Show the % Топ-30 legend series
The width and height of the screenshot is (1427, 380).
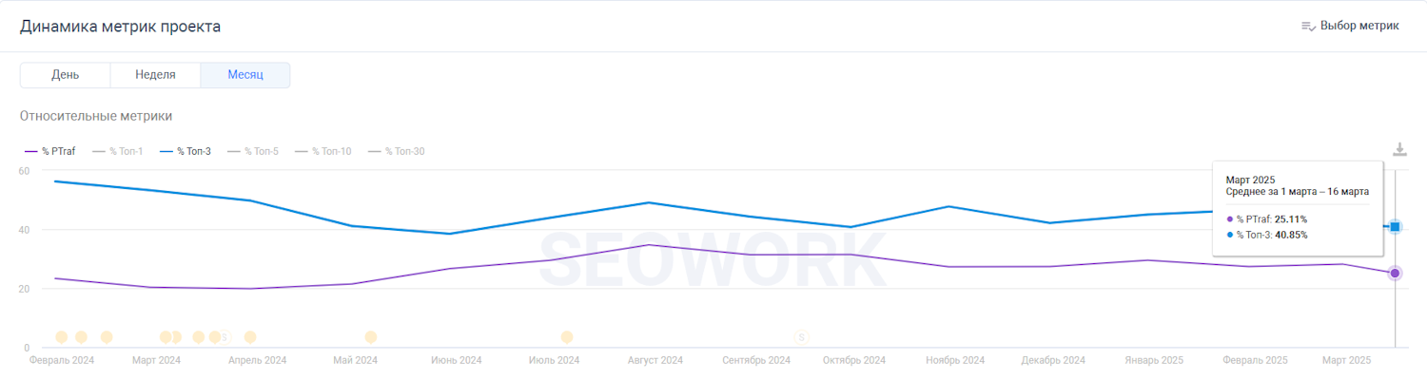(403, 151)
